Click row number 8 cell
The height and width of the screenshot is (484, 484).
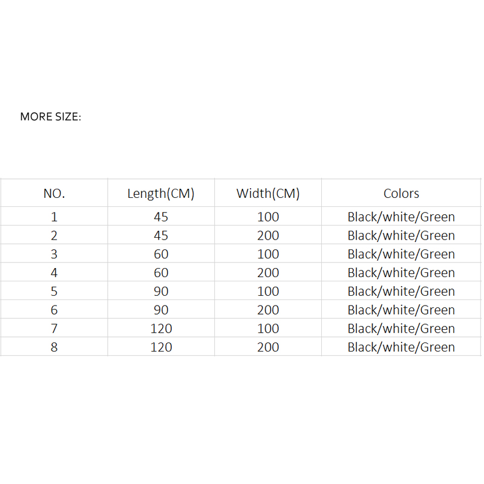click(x=54, y=347)
